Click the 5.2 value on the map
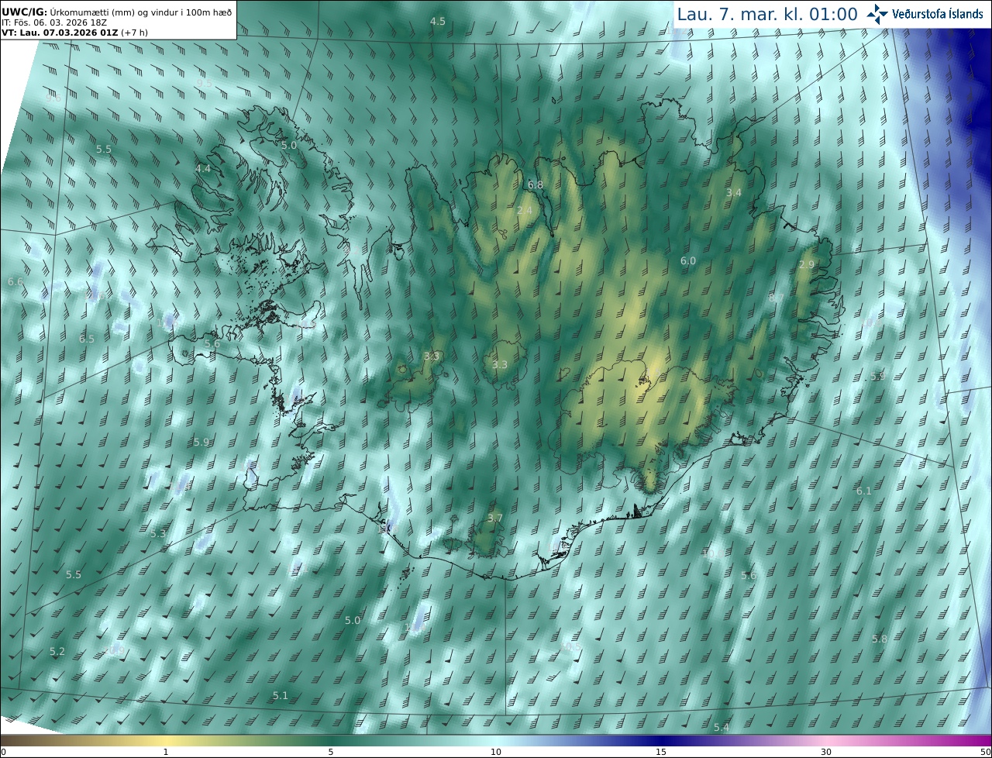992x758 pixels. coord(57,651)
